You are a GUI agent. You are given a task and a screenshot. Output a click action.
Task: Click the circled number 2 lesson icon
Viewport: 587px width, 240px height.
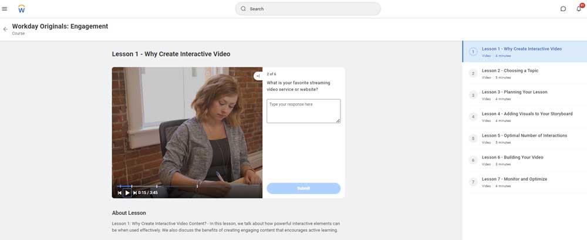coord(473,73)
